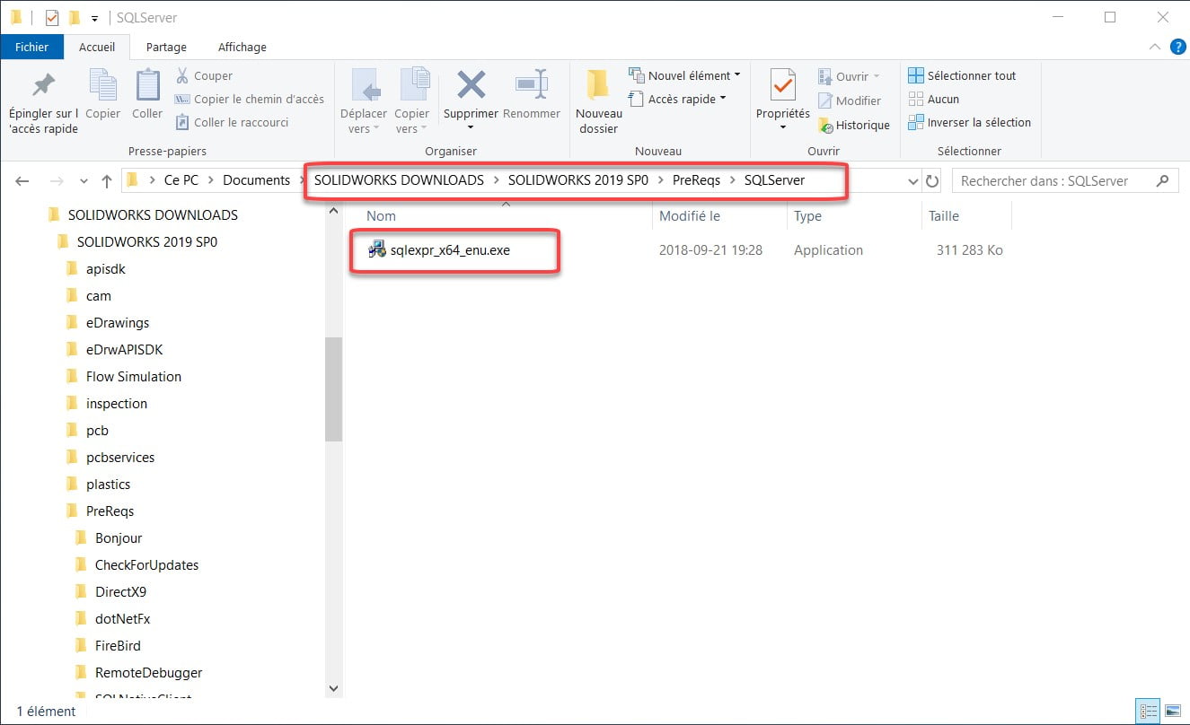Click Modifier in the Ouvrir group
Image resolution: width=1190 pixels, height=725 pixels.
(x=850, y=100)
